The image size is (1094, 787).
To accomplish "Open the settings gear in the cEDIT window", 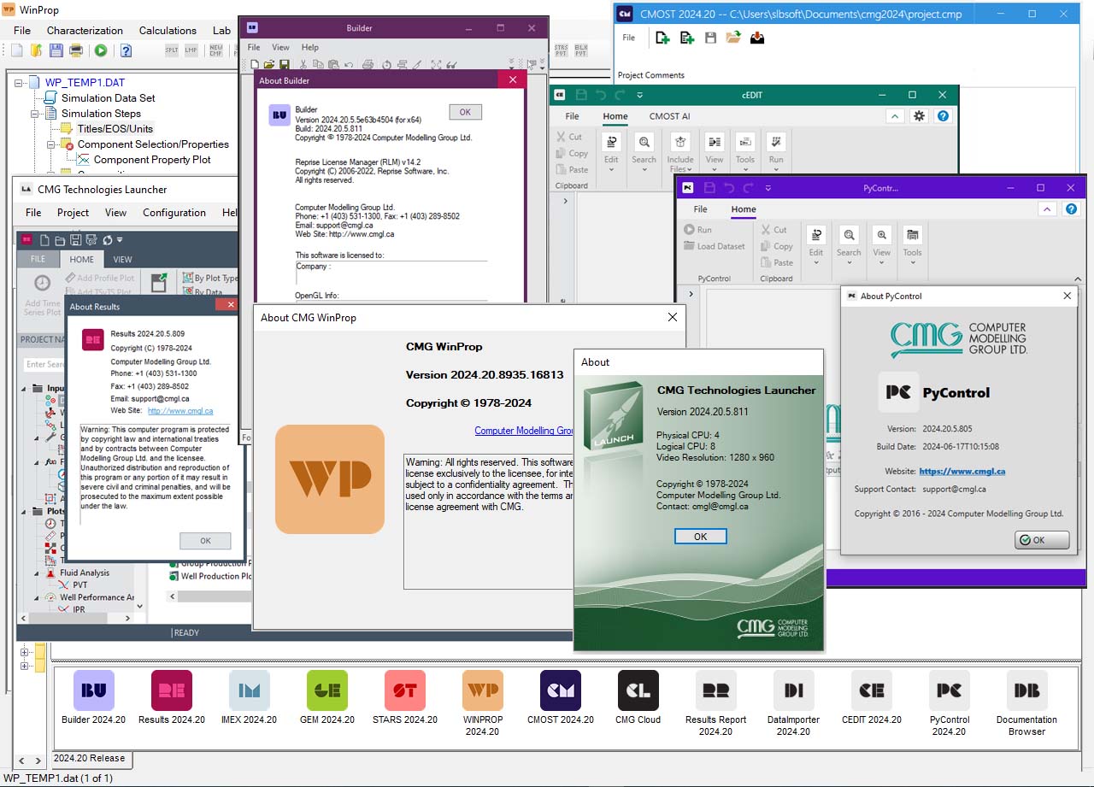I will 919,116.
